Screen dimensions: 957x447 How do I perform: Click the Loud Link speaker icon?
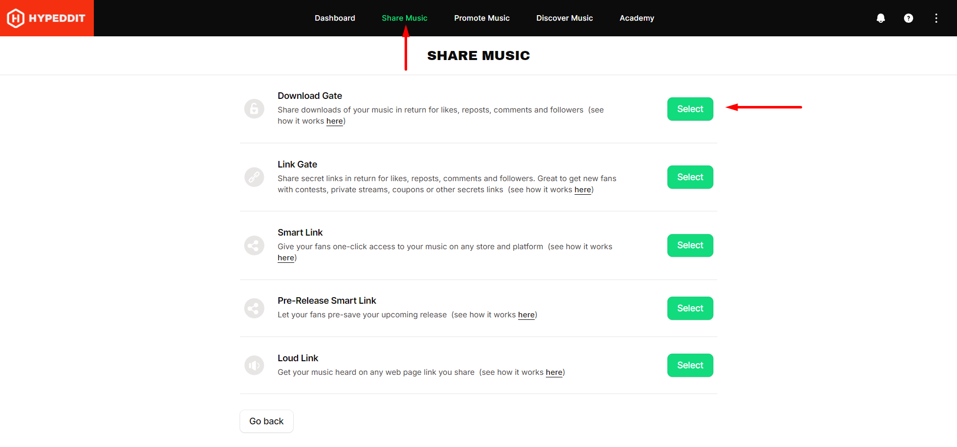[254, 365]
